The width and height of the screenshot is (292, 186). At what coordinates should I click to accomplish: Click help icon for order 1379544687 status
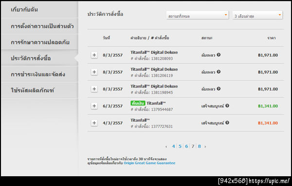[227, 106]
